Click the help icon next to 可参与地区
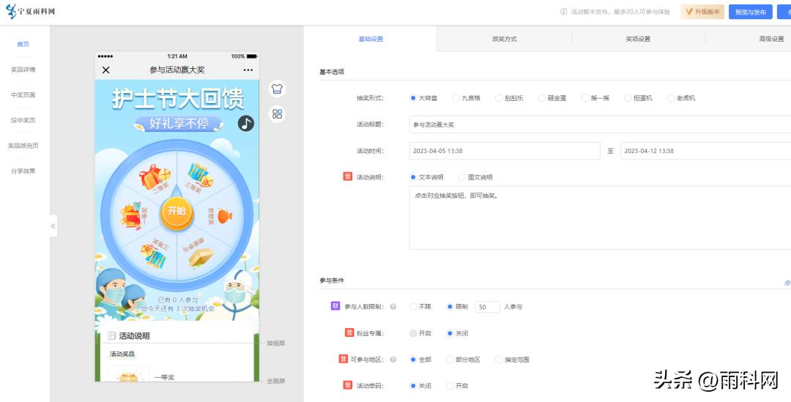791x402 pixels. 393,360
